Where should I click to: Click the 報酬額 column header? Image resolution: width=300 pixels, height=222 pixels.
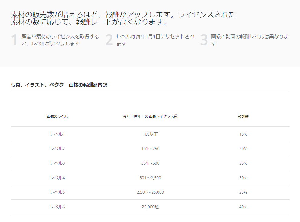click(x=243, y=116)
